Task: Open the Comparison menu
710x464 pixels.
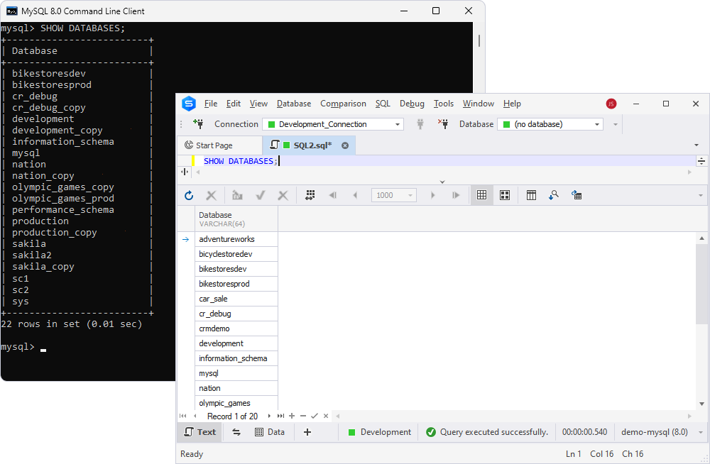Action: tap(343, 104)
